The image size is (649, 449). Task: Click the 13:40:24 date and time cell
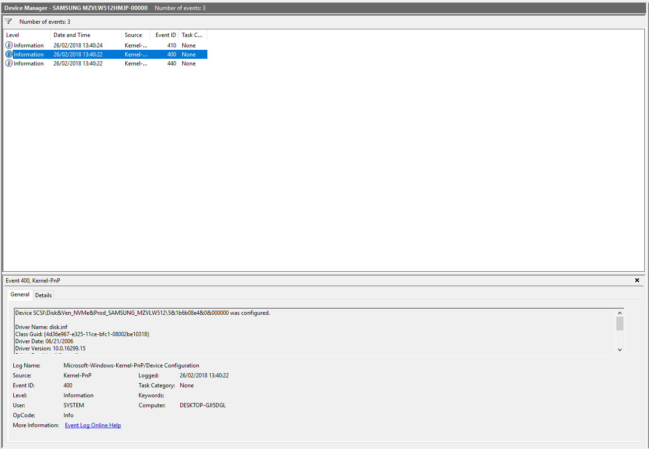tap(78, 46)
